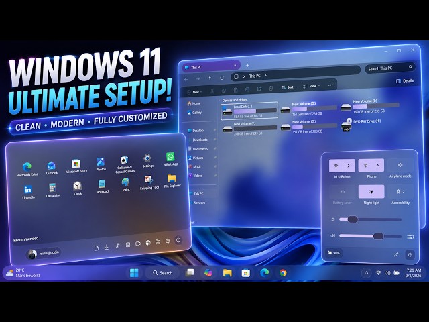Screen dimensions: 429x322
Task: Open Settings from pinned apps
Action: pos(147,161)
